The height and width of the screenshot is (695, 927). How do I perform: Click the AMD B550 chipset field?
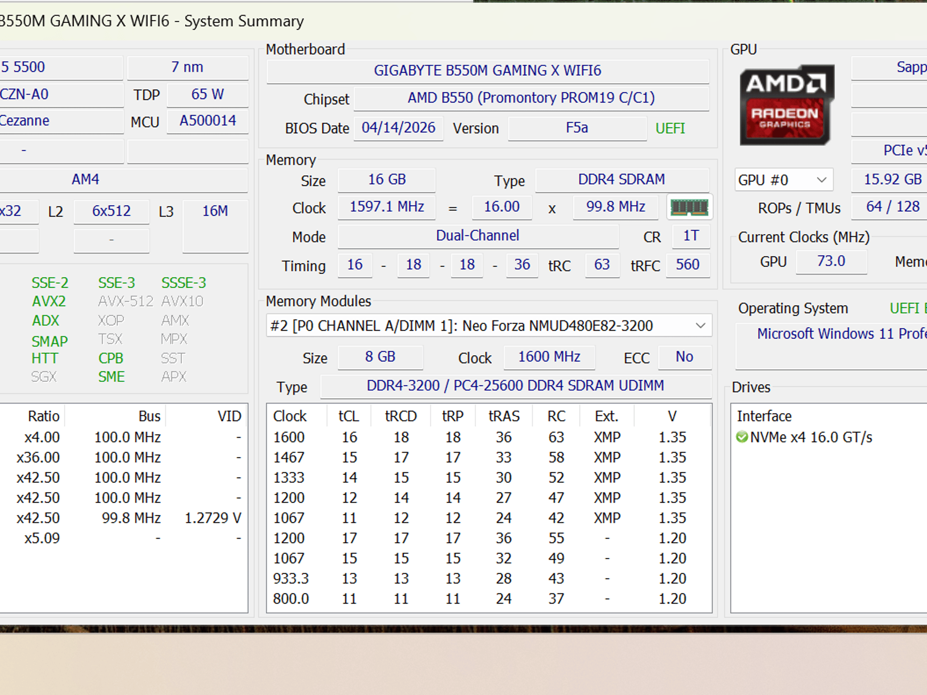coord(531,98)
